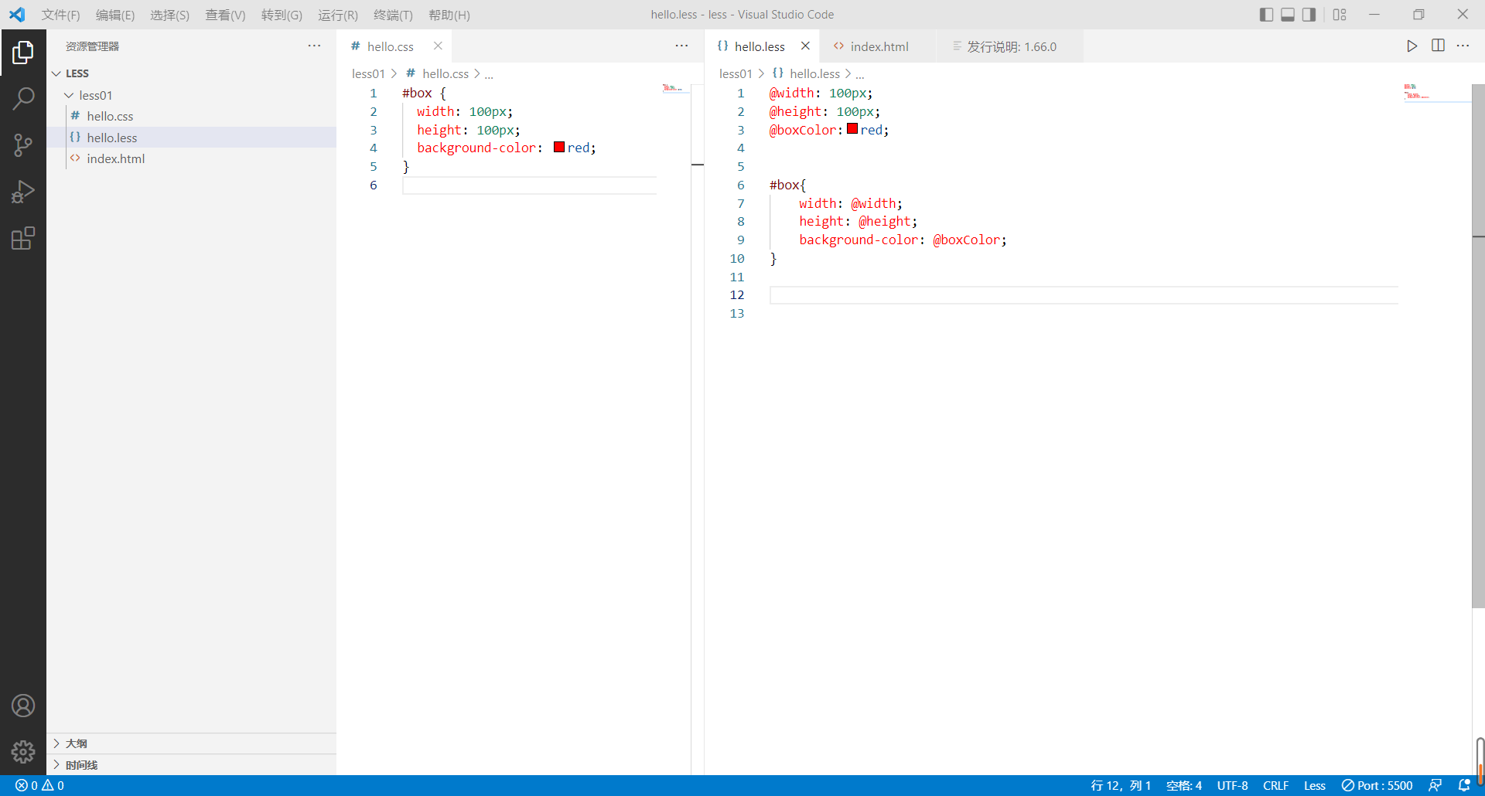
Task: Open the 转到(G) menu
Action: (282, 15)
